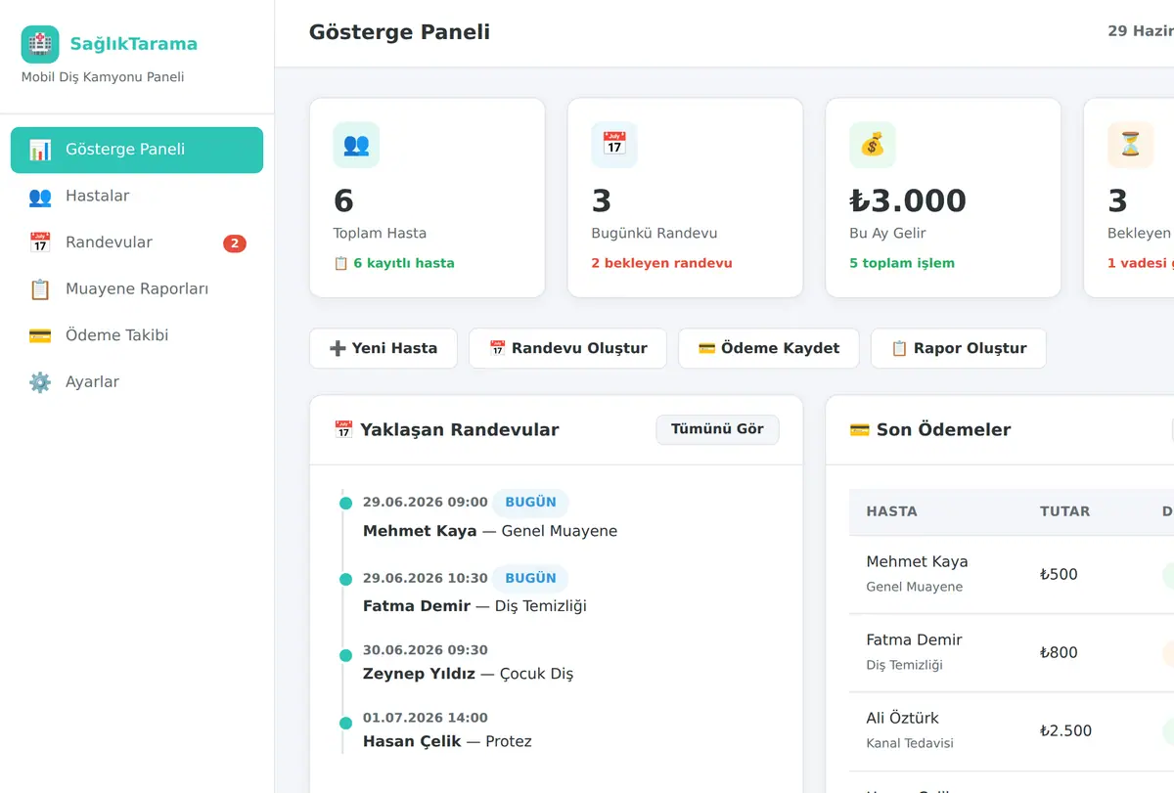Click the '2 bekleyen randevu' text
1174x793 pixels.
click(x=662, y=263)
